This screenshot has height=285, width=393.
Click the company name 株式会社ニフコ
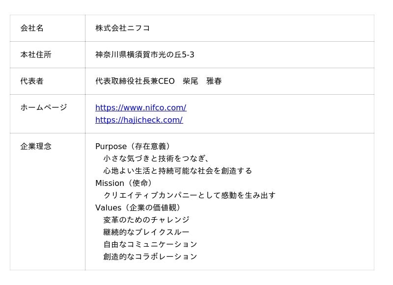tap(123, 28)
